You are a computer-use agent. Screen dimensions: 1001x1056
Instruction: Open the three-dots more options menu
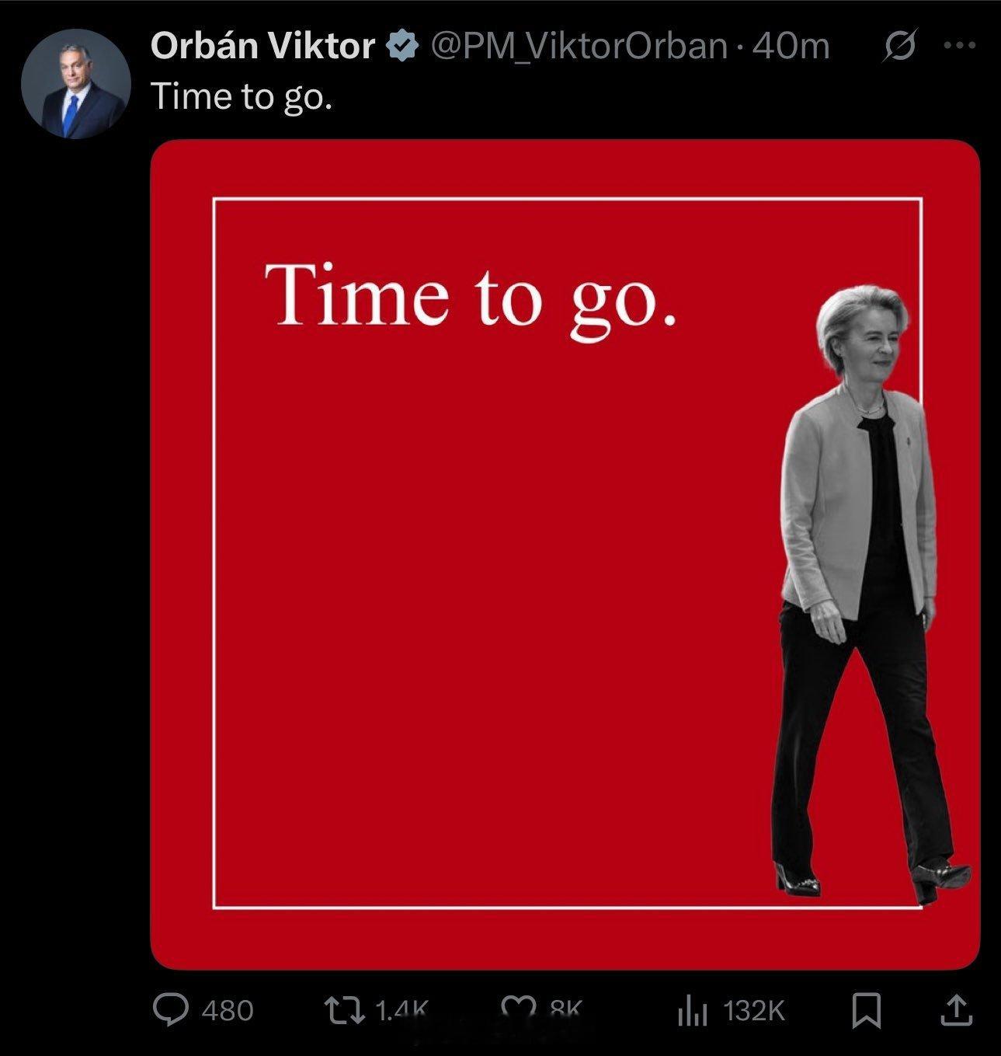pyautogui.click(x=960, y=46)
